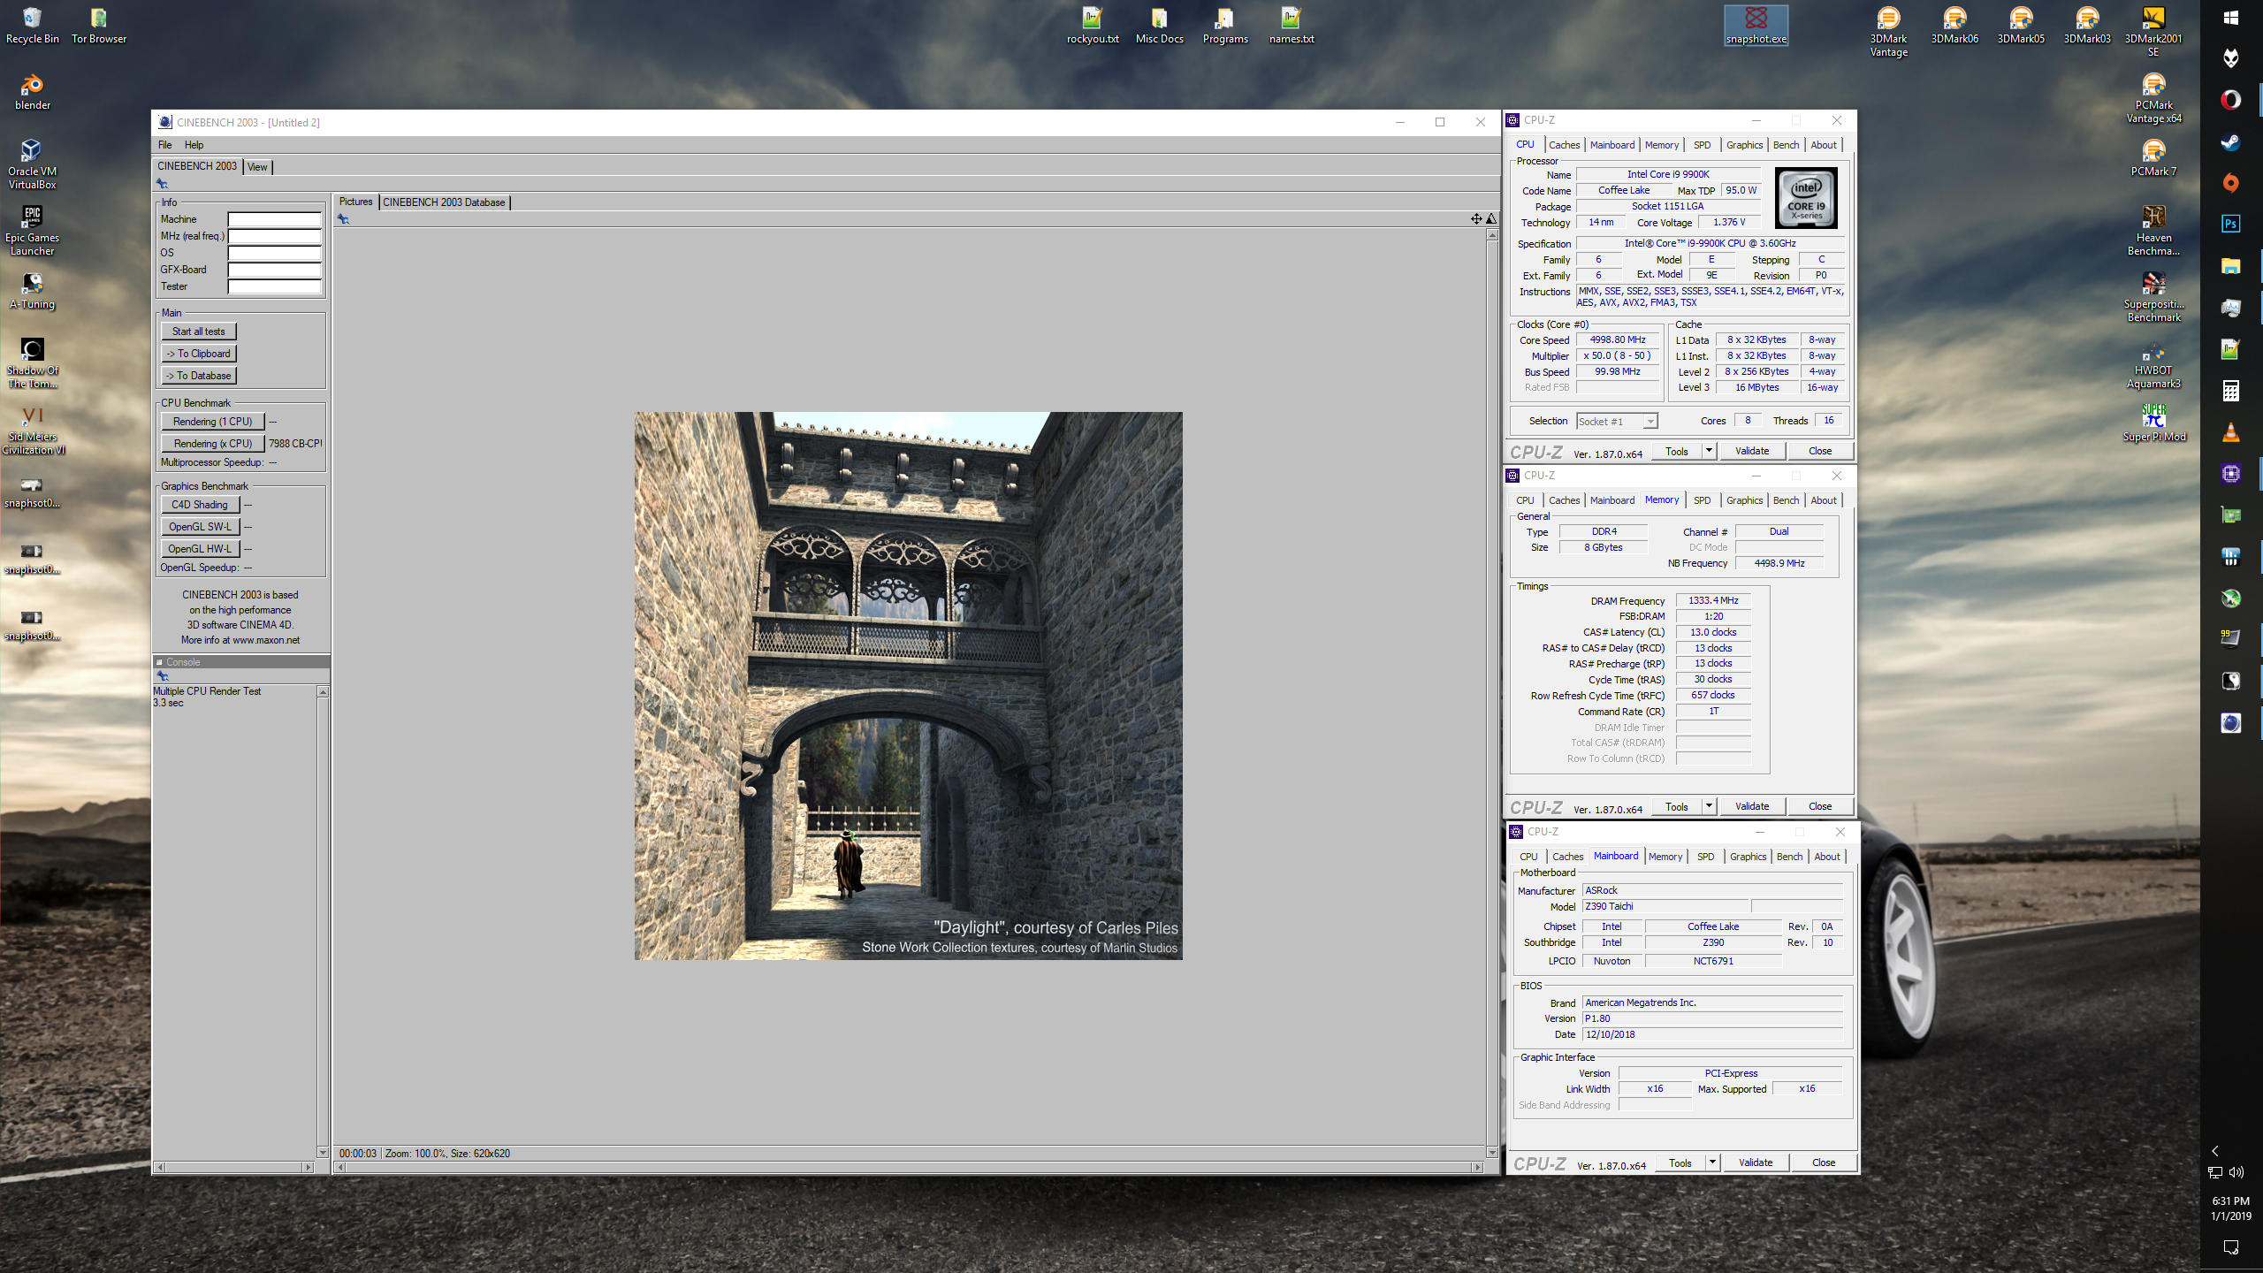This screenshot has height=1273, width=2263.
Task: Click the picture view vertical scrollbar up arrow
Action: point(1492,235)
